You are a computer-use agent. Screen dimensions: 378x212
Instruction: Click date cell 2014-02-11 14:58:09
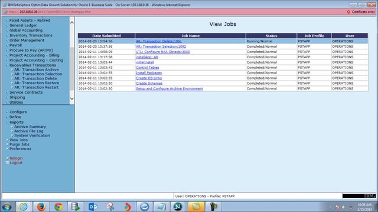[x=106, y=52]
